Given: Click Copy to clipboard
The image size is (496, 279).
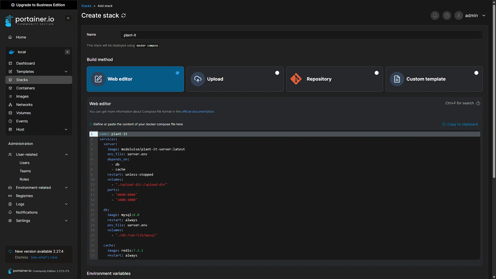Looking at the screenshot, I should [x=460, y=124].
